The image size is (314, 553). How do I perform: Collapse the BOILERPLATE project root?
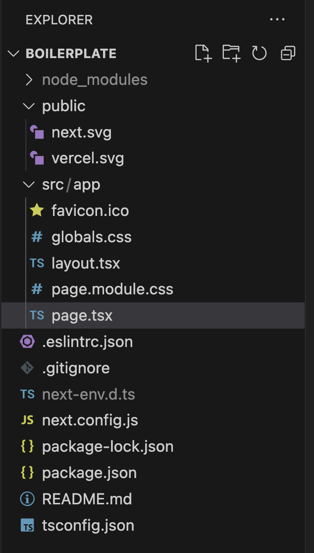point(14,54)
